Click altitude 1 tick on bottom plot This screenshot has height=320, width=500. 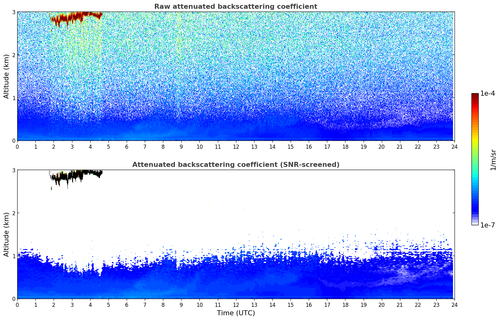point(14,256)
